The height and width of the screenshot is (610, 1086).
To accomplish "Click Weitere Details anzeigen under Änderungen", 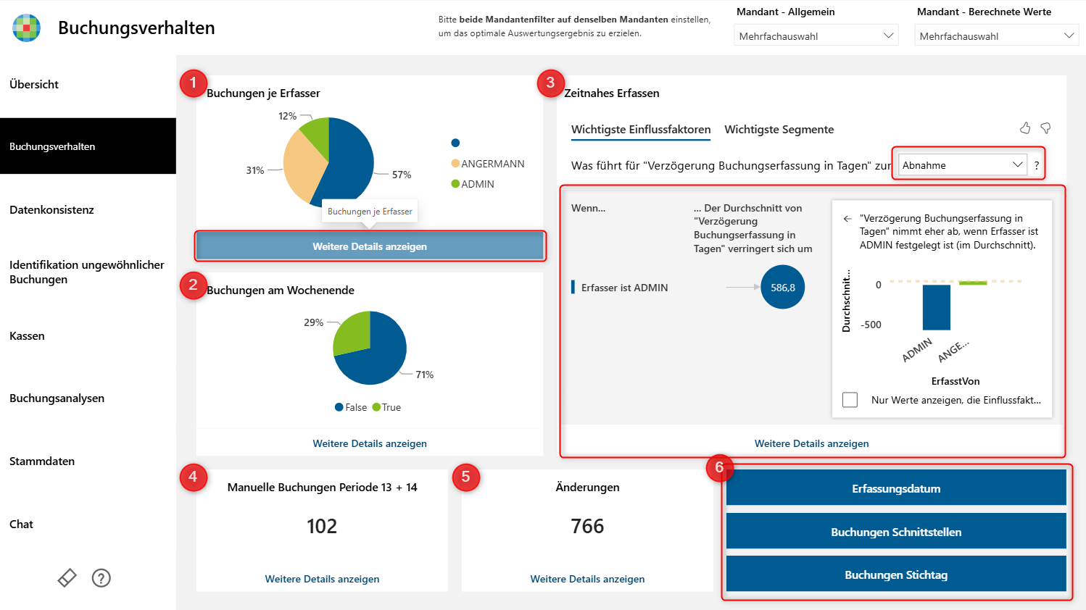I will (587, 579).
